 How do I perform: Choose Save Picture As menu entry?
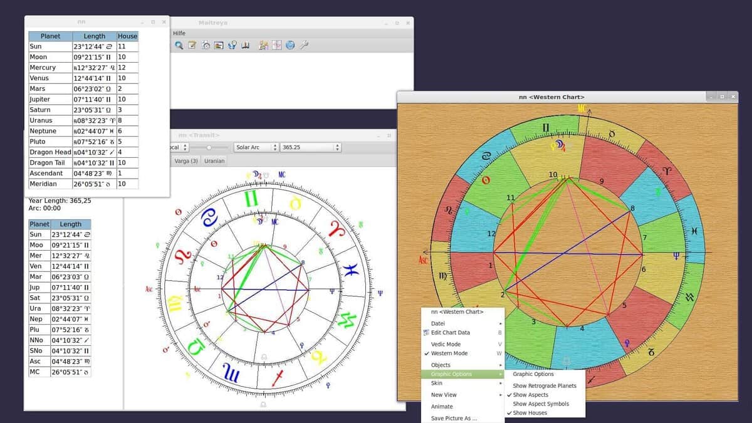[x=454, y=418]
